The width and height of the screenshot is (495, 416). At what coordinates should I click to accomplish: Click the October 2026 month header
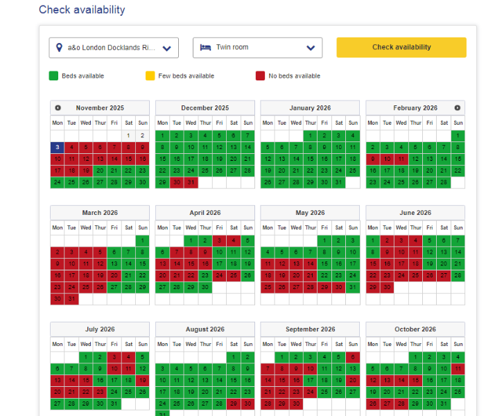[415, 329]
